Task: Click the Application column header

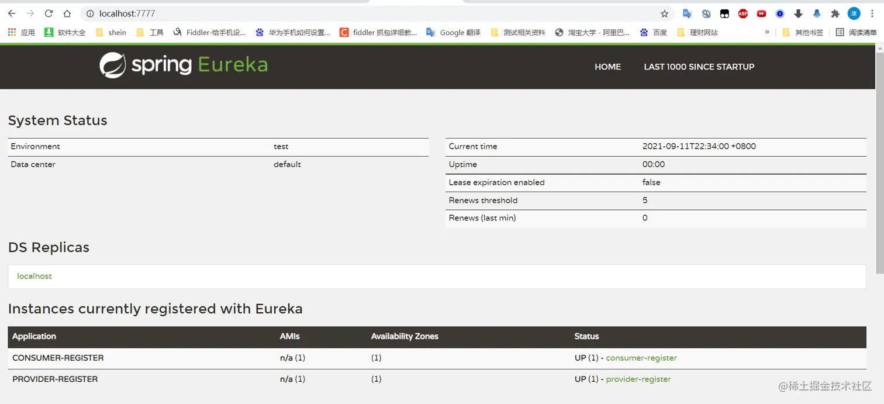Action: coord(34,336)
